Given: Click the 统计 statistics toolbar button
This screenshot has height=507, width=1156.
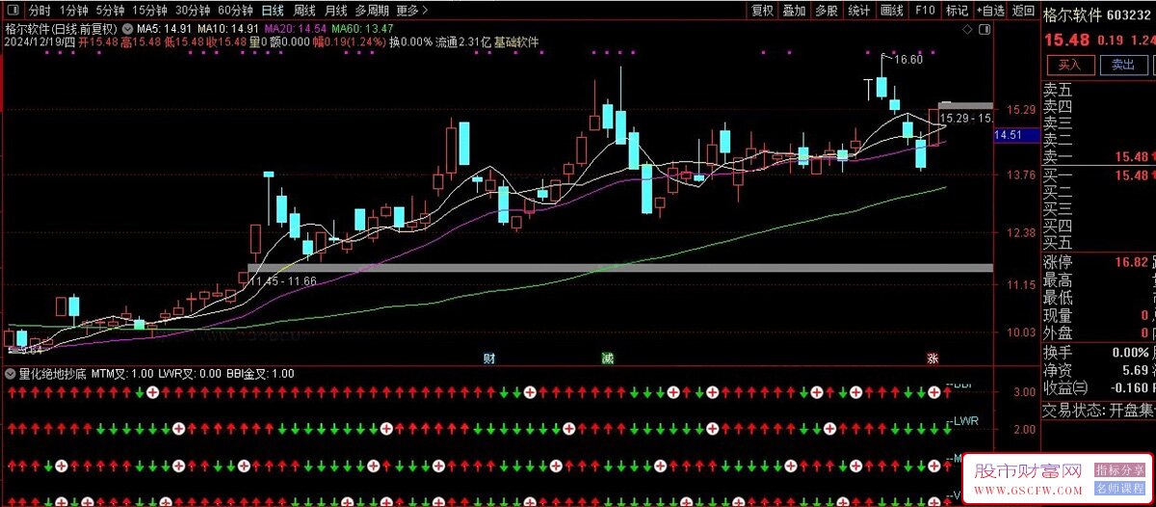Looking at the screenshot, I should [x=859, y=11].
